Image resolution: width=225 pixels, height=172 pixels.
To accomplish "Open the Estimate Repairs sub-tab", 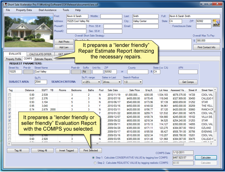I will tap(43, 59).
